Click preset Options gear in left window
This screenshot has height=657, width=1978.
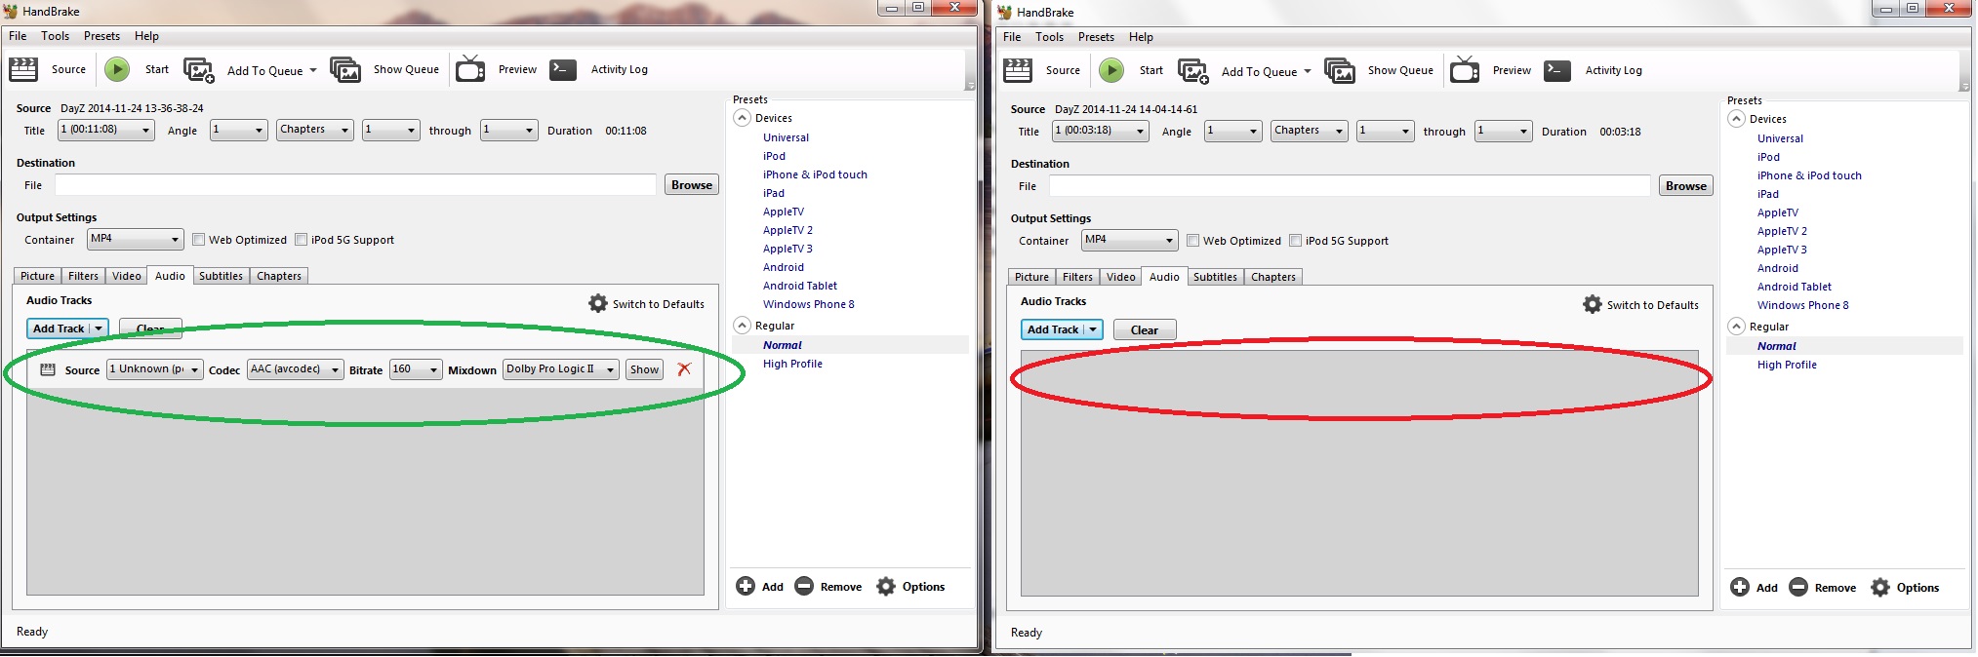point(886,586)
